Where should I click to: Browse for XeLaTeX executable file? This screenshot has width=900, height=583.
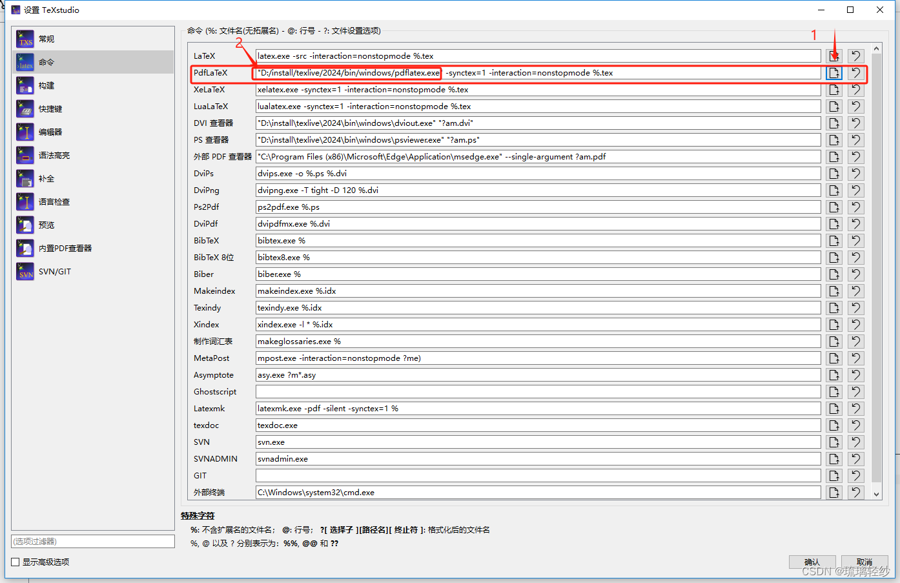(x=834, y=90)
